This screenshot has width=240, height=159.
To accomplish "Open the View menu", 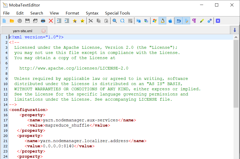I will pos(54,13).
